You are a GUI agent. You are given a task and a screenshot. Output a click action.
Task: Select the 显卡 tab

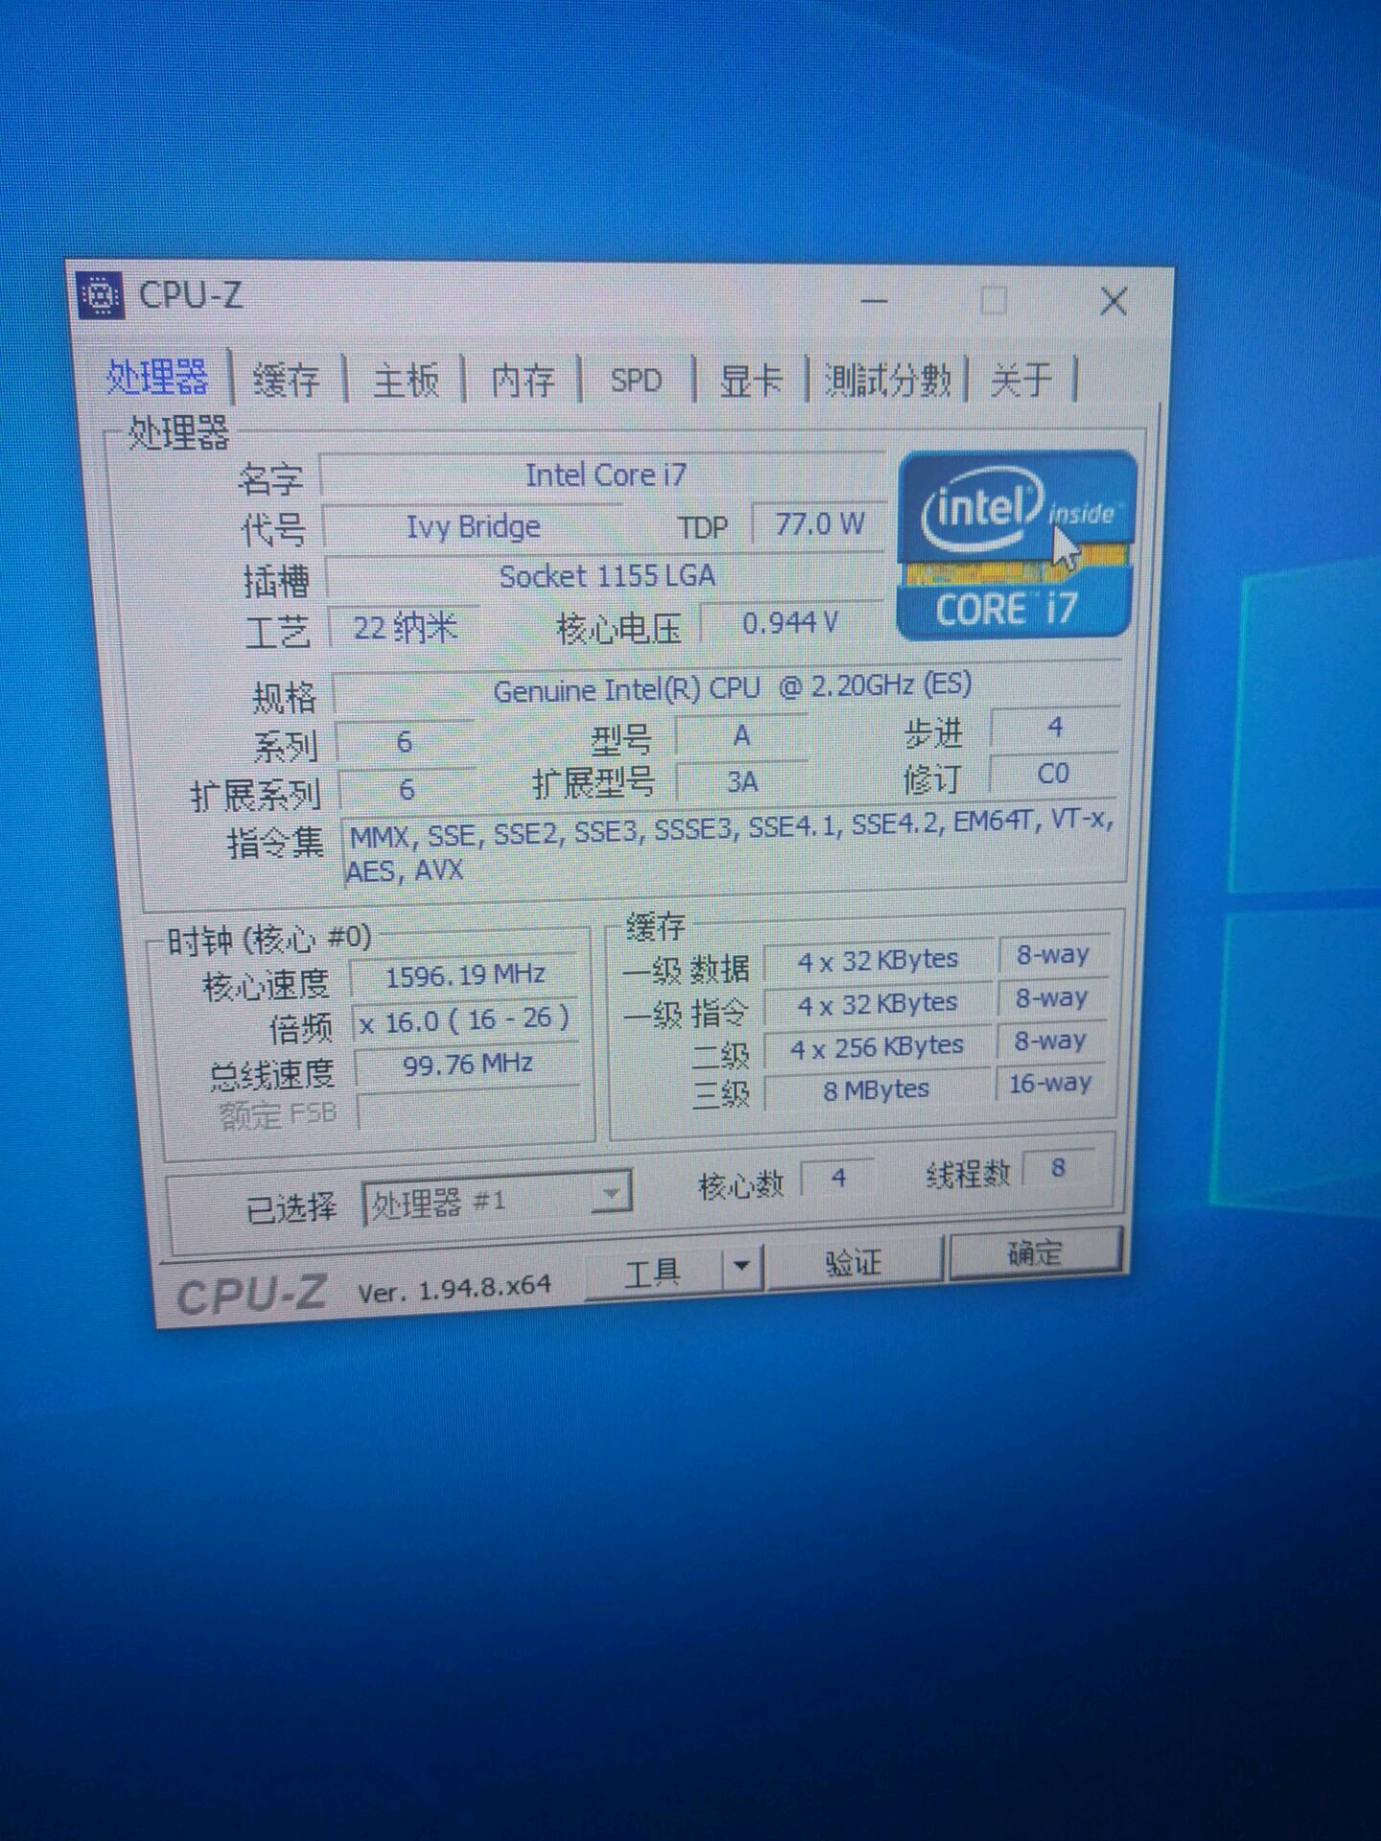point(750,381)
